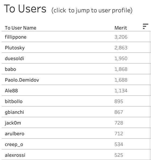Jump to bitbollo's profile

click(x=14, y=101)
